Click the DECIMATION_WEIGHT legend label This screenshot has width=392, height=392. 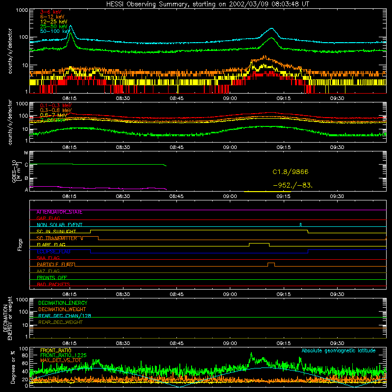coord(62,309)
